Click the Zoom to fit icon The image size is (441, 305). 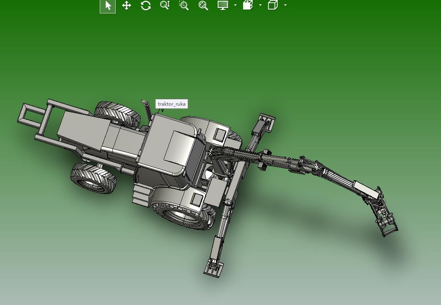[x=203, y=5]
